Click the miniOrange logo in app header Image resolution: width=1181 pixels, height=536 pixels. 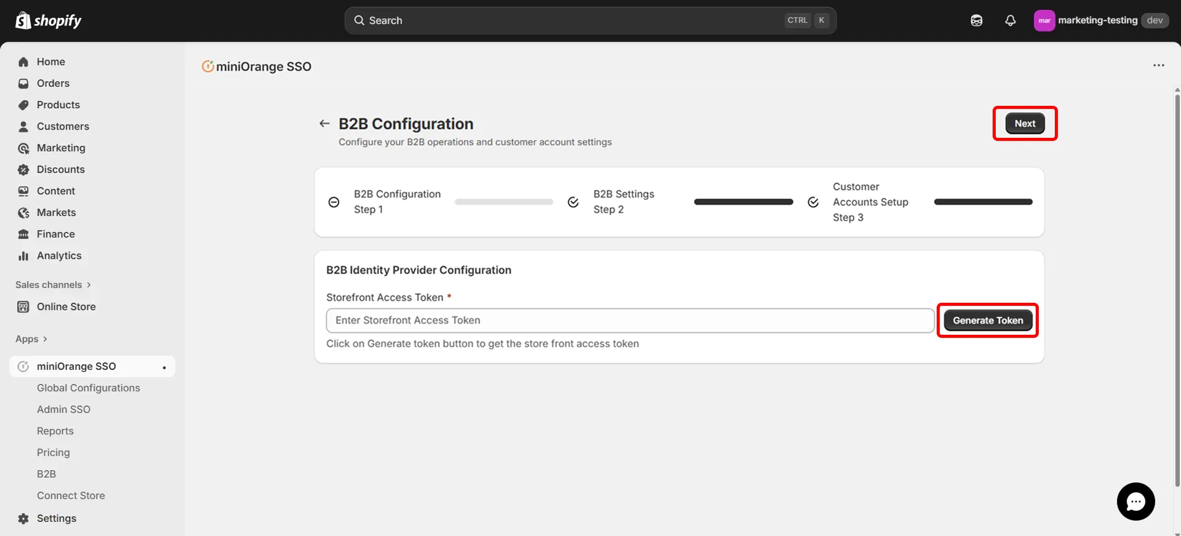(x=208, y=66)
